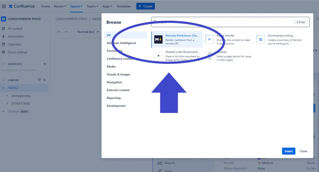Open content filter icon in sidebar
Screen dimensions: 319x172
click(x=39, y=80)
